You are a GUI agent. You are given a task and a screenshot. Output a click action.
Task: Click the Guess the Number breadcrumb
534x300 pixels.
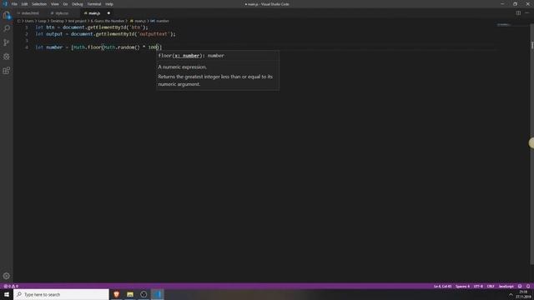click(x=108, y=21)
